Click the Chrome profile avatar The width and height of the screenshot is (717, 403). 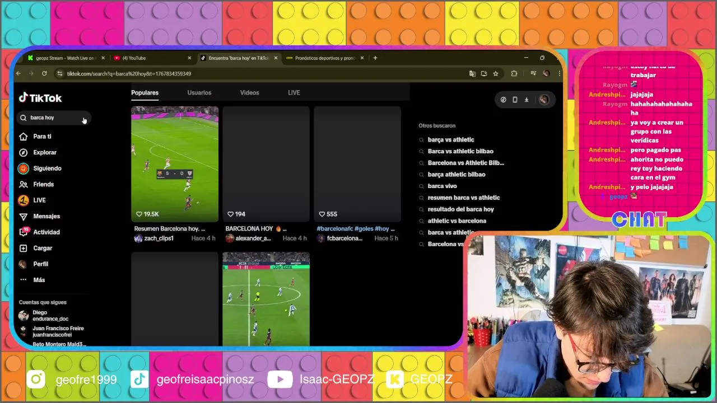(546, 73)
